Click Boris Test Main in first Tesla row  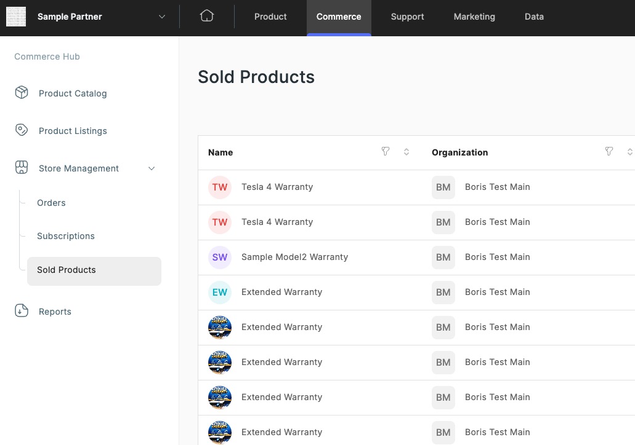click(x=497, y=187)
